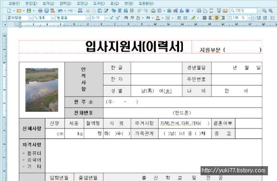This screenshot has width=277, height=181.
Task: Expand the 138 % line spacing dropdown
Action: point(249,18)
